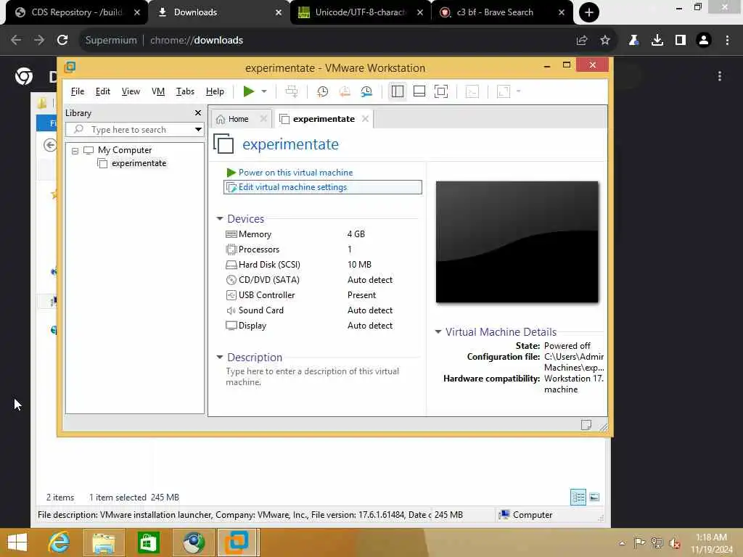The width and height of the screenshot is (743, 557).
Task: Click the green Power On play toolbar button
Action: (248, 91)
